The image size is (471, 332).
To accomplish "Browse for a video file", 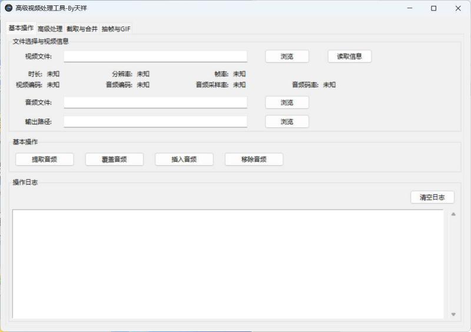I will tap(287, 57).
